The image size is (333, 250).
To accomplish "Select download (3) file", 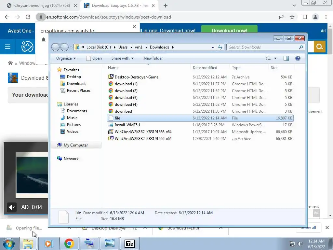I will pyautogui.click(x=126, y=98).
